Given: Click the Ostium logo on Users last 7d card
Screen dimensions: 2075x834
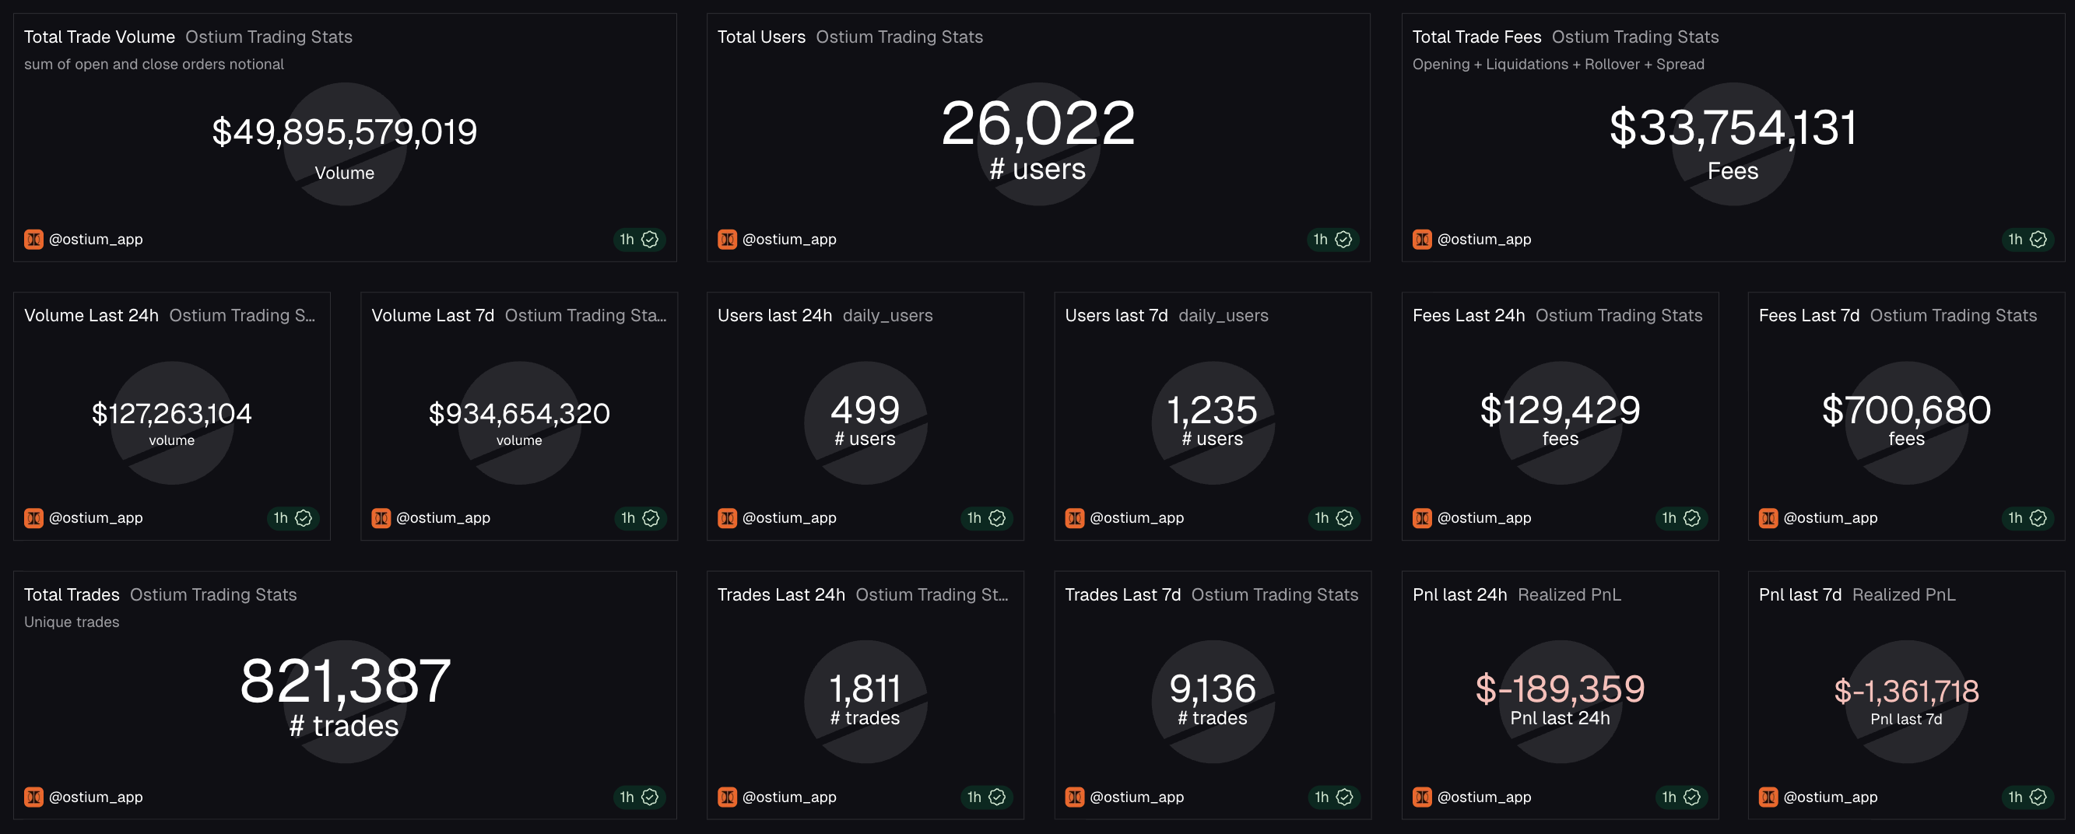Looking at the screenshot, I should 1075,517.
